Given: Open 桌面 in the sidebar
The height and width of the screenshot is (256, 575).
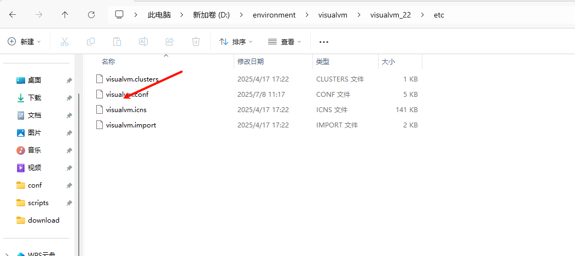Looking at the screenshot, I should (34, 80).
